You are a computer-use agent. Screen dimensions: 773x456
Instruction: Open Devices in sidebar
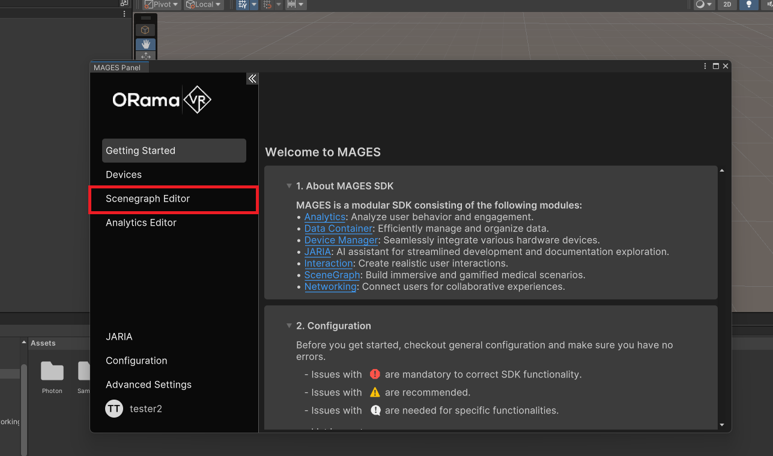coord(174,175)
